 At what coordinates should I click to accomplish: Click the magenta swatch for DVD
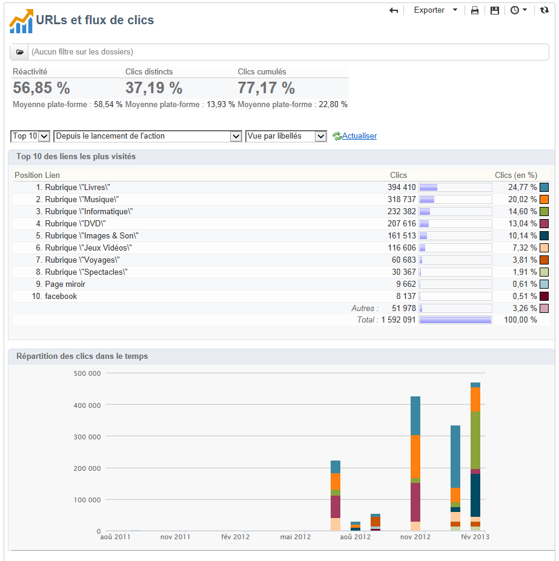[x=544, y=223]
